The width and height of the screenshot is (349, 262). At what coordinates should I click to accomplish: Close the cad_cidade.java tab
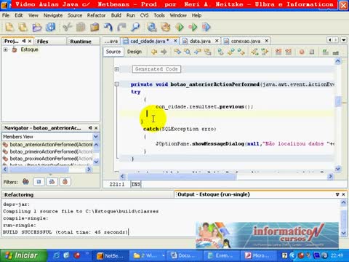(175, 41)
